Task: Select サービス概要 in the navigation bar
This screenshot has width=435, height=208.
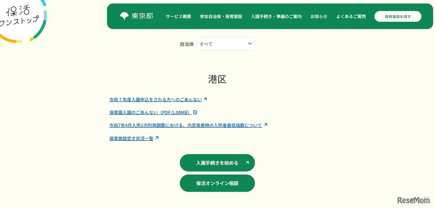Action: coord(178,16)
